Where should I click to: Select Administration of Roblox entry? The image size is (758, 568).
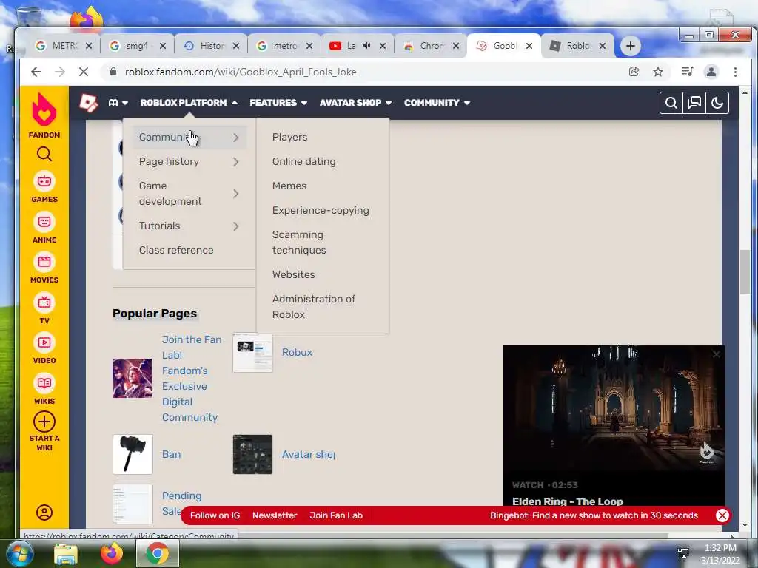(x=313, y=307)
